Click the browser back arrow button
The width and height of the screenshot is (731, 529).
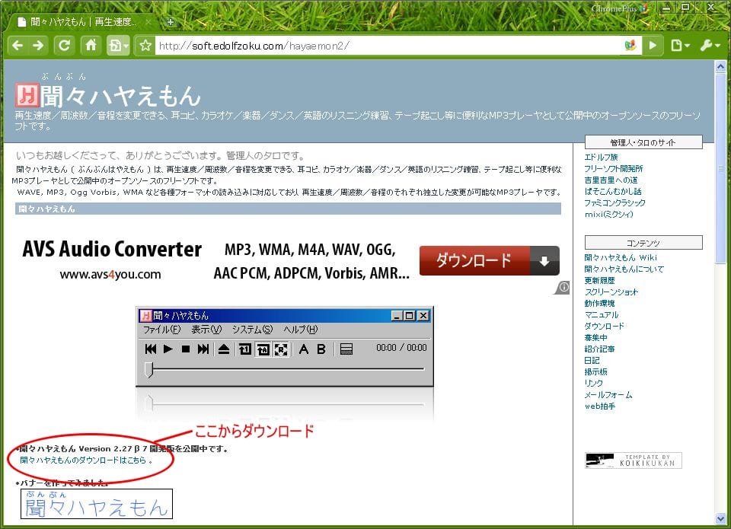coord(18,46)
